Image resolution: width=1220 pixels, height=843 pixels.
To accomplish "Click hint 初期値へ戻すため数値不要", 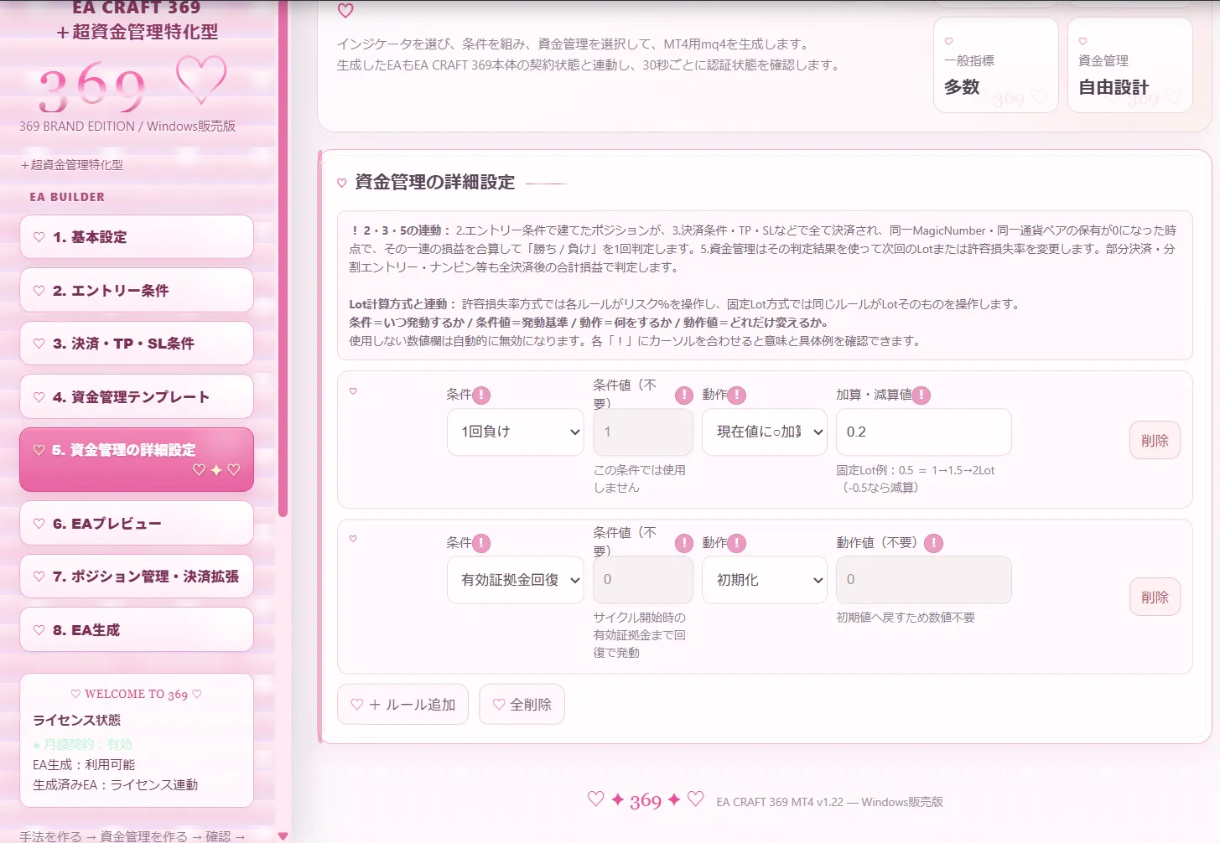I will (x=906, y=618).
